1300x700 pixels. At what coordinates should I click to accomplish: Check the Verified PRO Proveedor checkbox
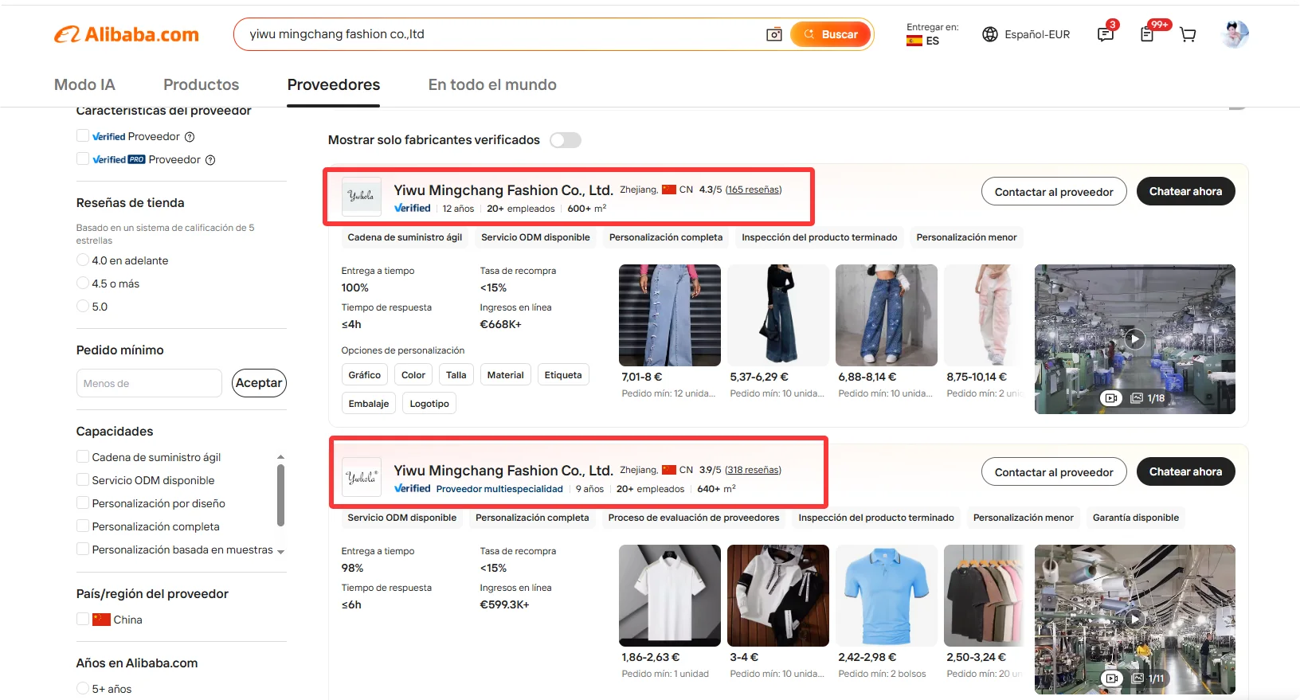pyautogui.click(x=83, y=159)
